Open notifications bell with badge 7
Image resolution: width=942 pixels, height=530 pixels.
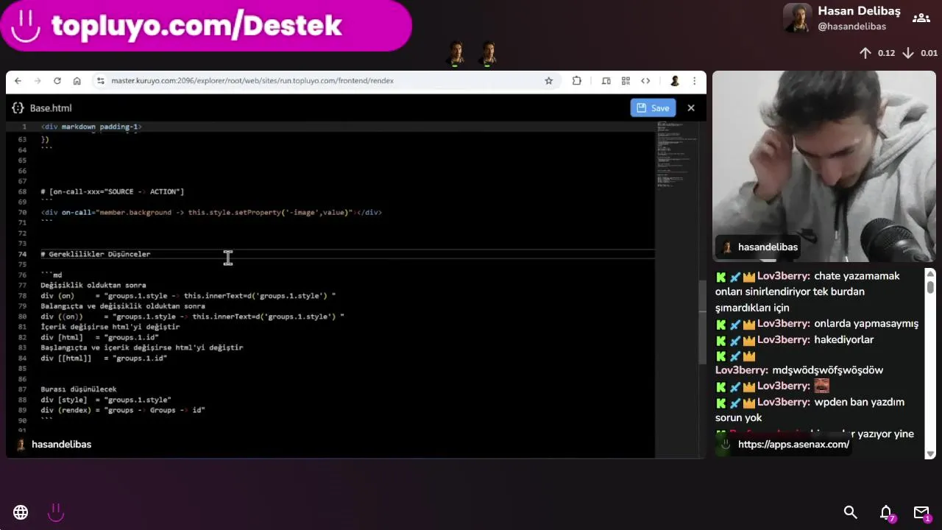887,513
